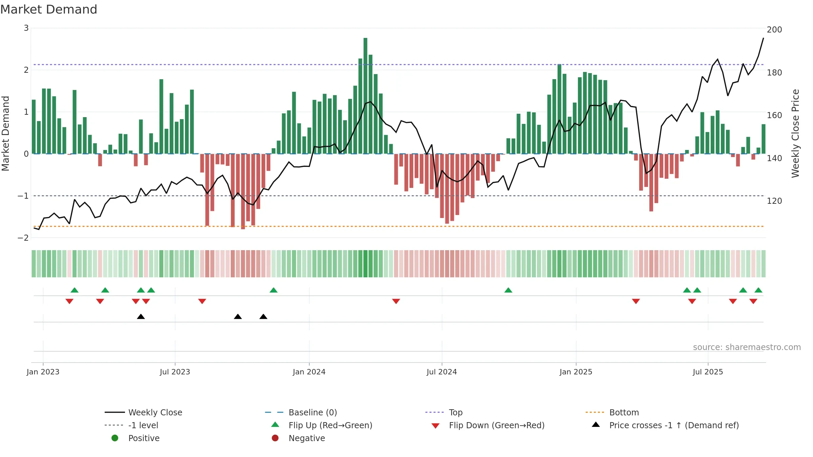This screenshot has width=813, height=457.
Task: Click the 3 tick on the left demand axis
Action: 26,28
